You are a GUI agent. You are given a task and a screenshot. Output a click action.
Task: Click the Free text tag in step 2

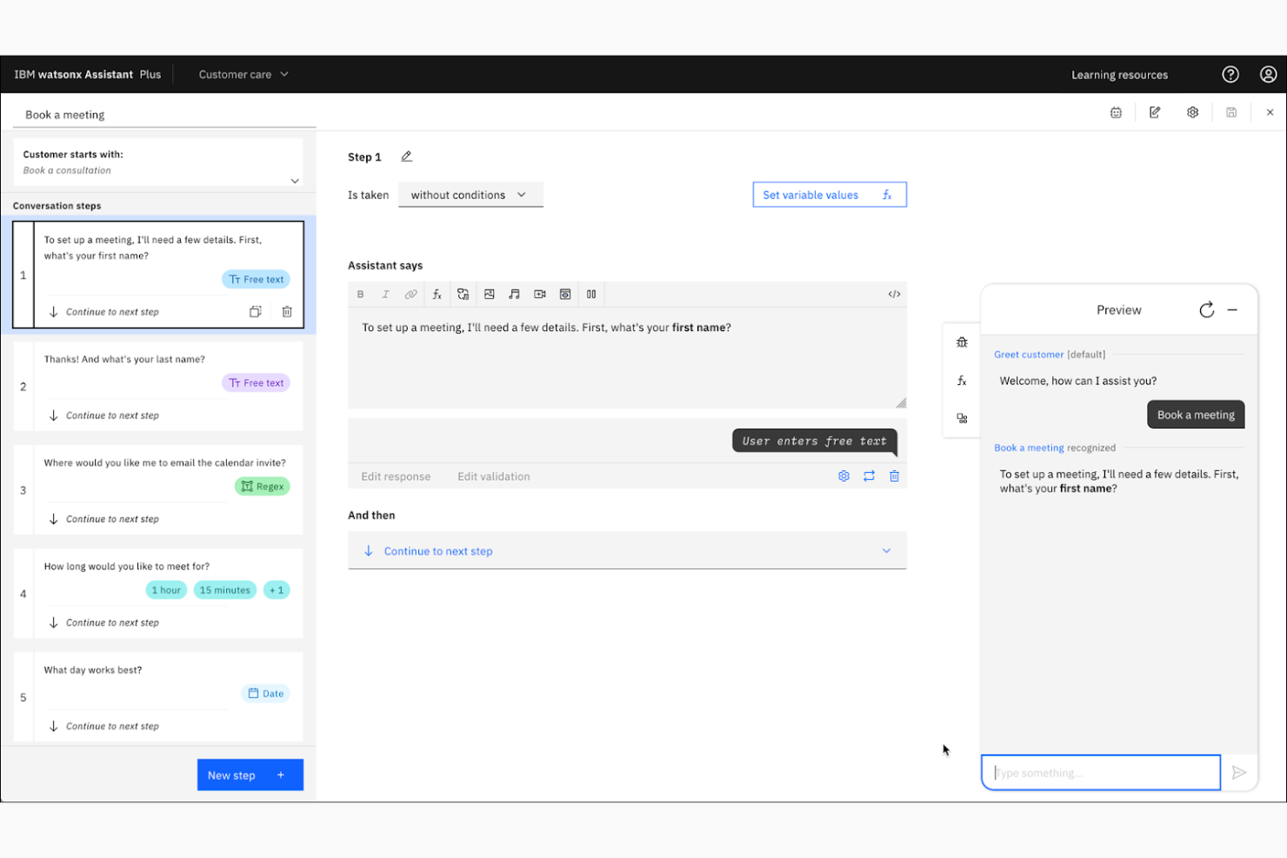pyautogui.click(x=257, y=382)
